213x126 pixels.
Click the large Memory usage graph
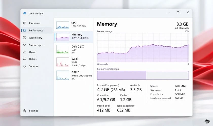(143, 48)
